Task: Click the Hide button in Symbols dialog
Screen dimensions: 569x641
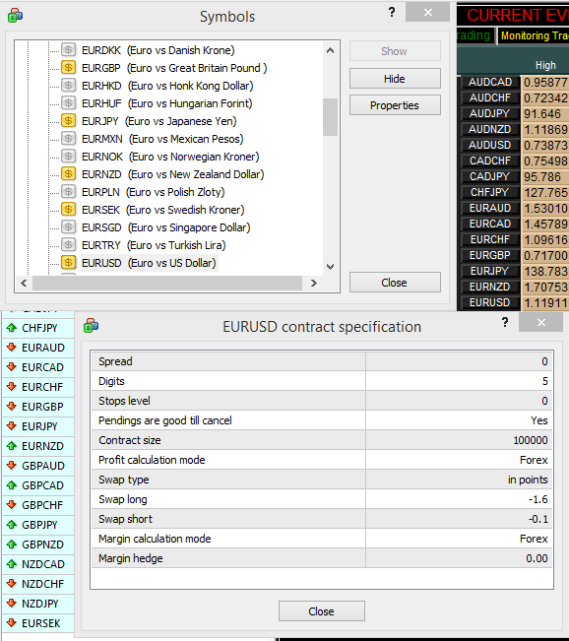Action: (x=395, y=79)
